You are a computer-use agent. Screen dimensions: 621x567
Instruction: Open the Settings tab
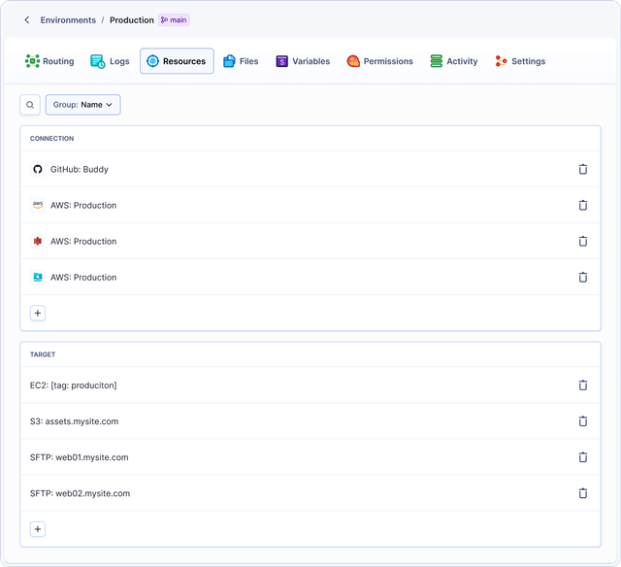[520, 61]
